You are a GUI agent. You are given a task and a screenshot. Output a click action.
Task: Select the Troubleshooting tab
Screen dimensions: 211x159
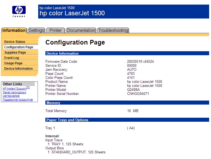click(x=113, y=30)
